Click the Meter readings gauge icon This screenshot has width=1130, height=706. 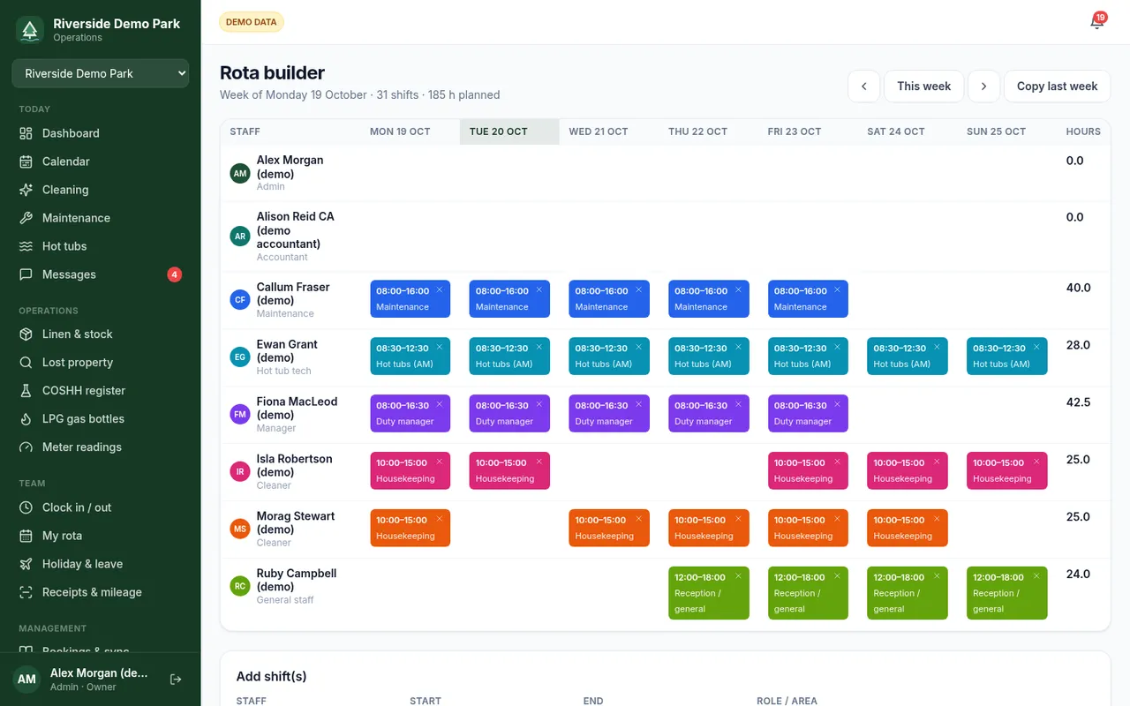(26, 447)
